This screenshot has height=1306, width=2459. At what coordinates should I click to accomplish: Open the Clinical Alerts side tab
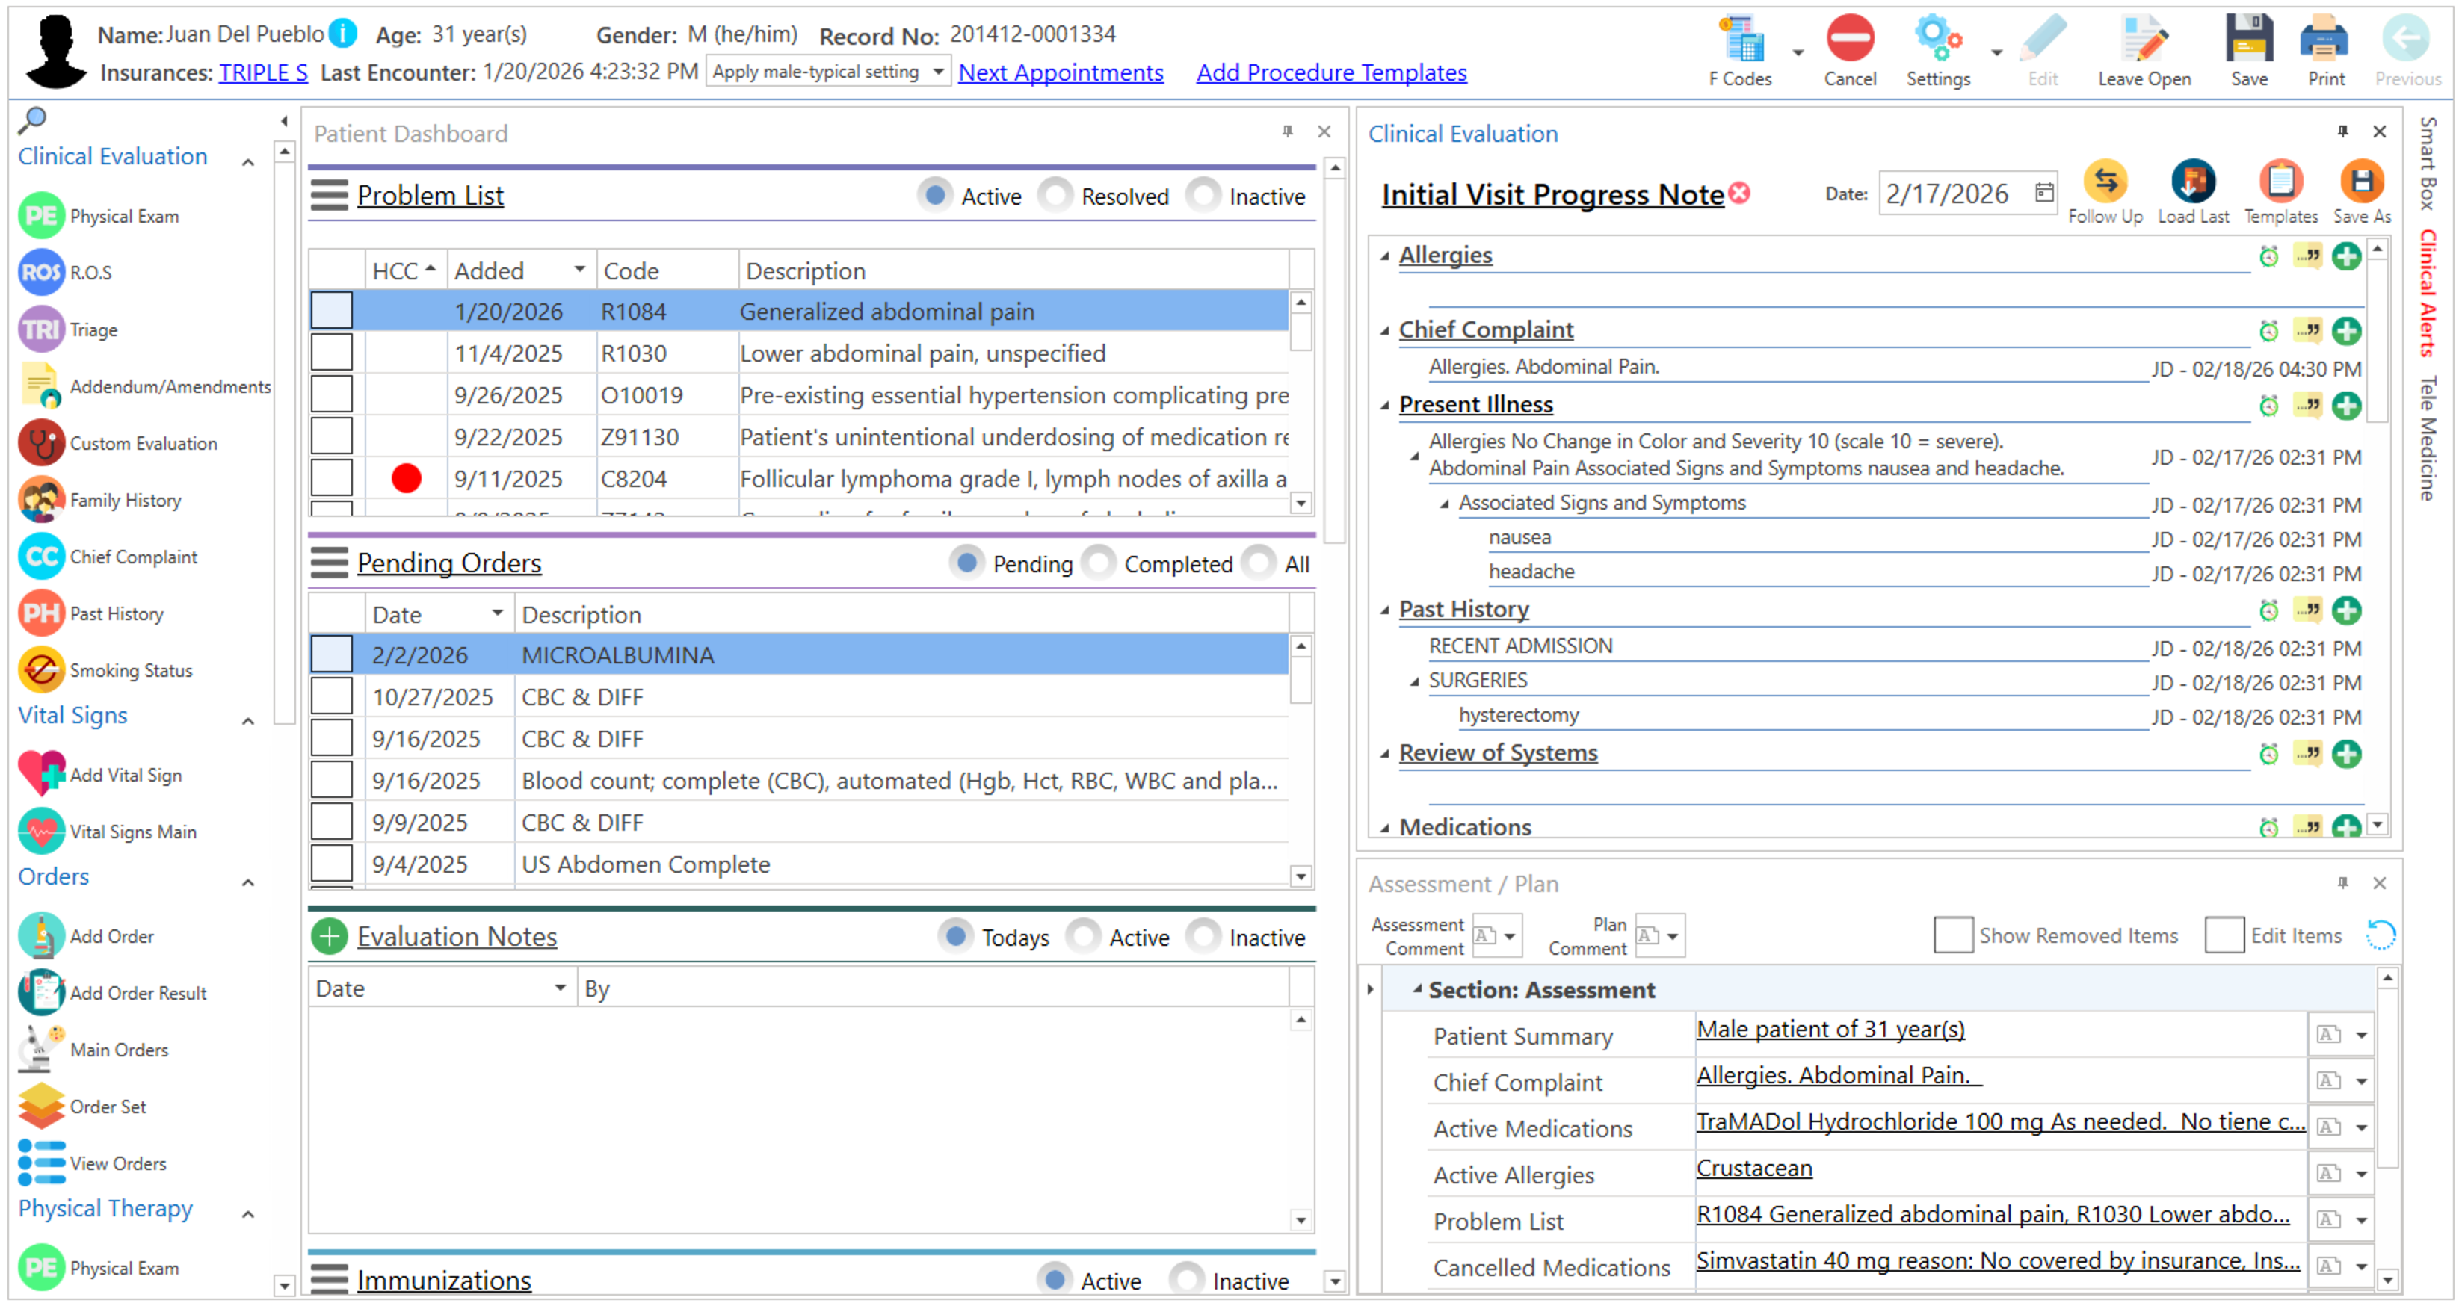(2427, 293)
